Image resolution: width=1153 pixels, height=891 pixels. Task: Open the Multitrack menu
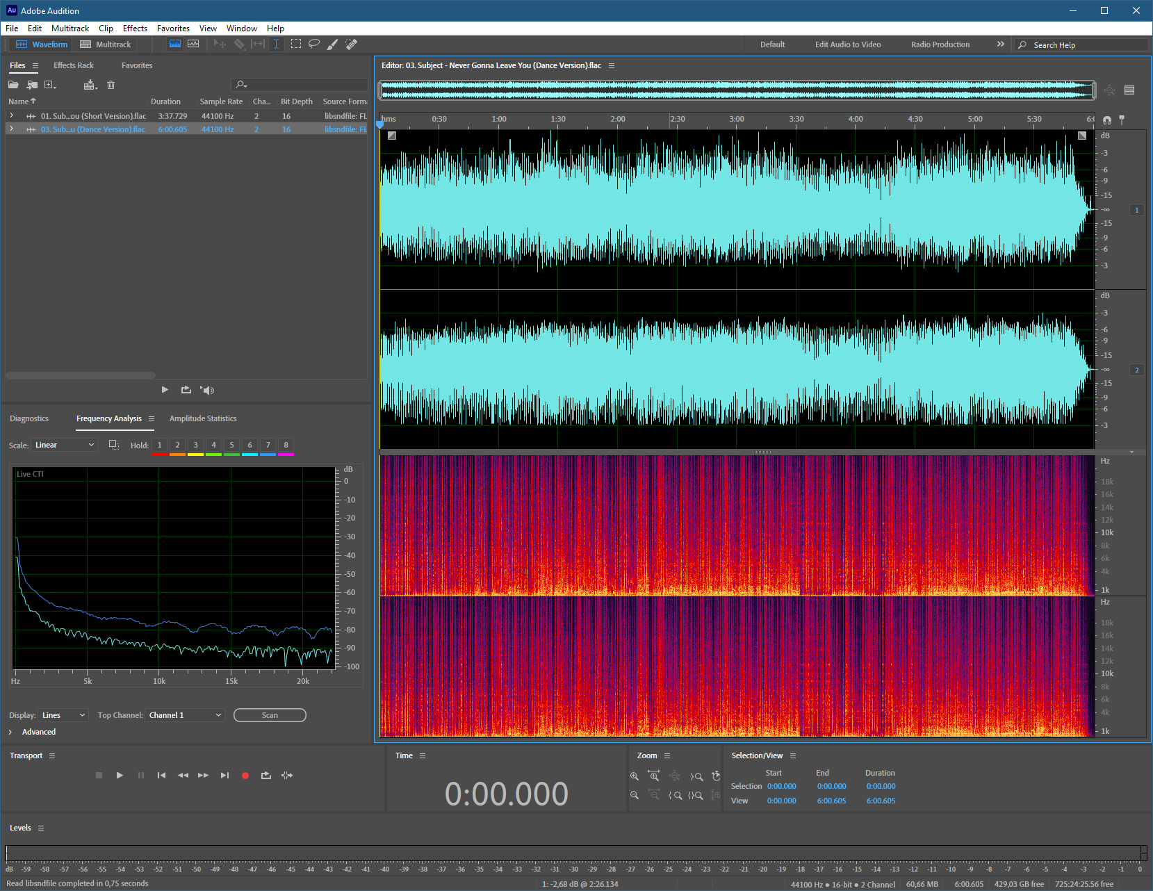[70, 28]
